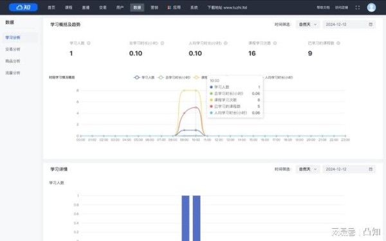Click the info icon beside 学习人数
The height and width of the screenshot is (241, 386).
tap(89, 43)
